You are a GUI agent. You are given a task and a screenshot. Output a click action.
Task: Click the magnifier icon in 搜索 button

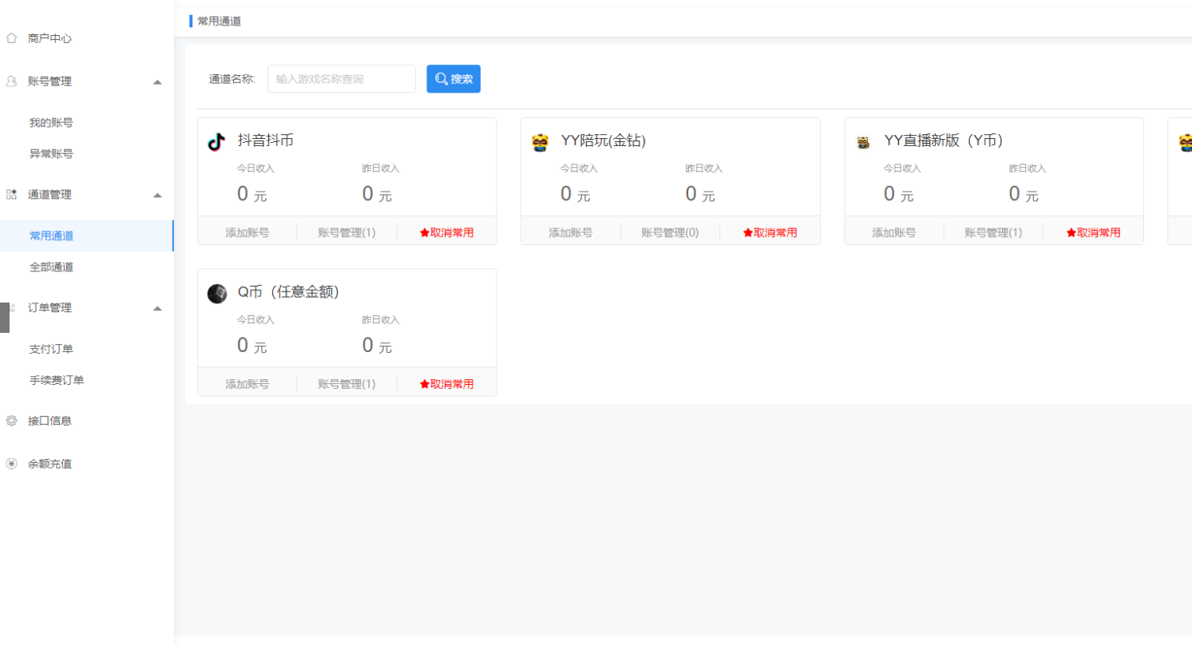pos(441,79)
